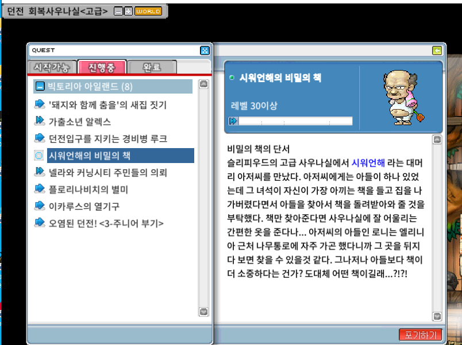Select quest 넬라와 커닝시티 주민들의 의뢰
462x345 pixels.
(x=108, y=172)
